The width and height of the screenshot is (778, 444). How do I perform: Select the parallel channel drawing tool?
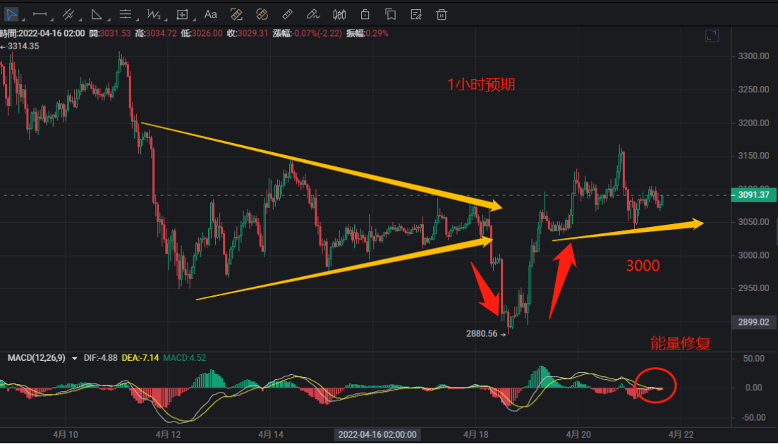[x=68, y=14]
